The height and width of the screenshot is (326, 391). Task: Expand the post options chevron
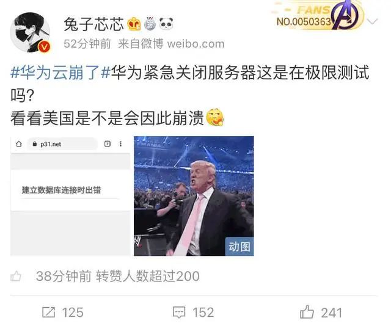pyautogui.click(x=373, y=22)
